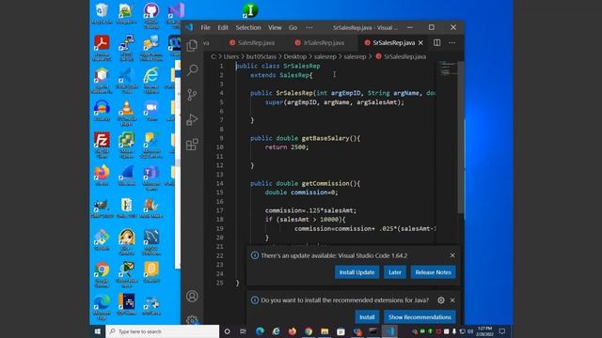
Task: Click the bu105class breadcrumb segment
Action: pyautogui.click(x=261, y=56)
